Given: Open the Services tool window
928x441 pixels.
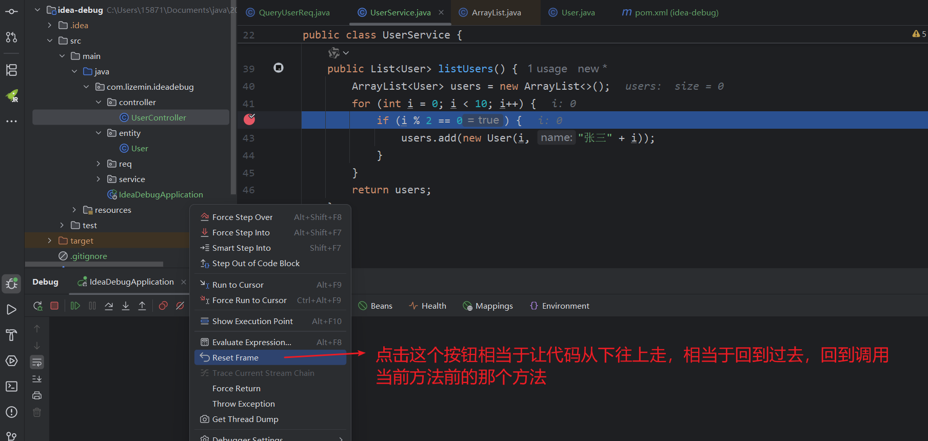Looking at the screenshot, I should click(x=11, y=360).
